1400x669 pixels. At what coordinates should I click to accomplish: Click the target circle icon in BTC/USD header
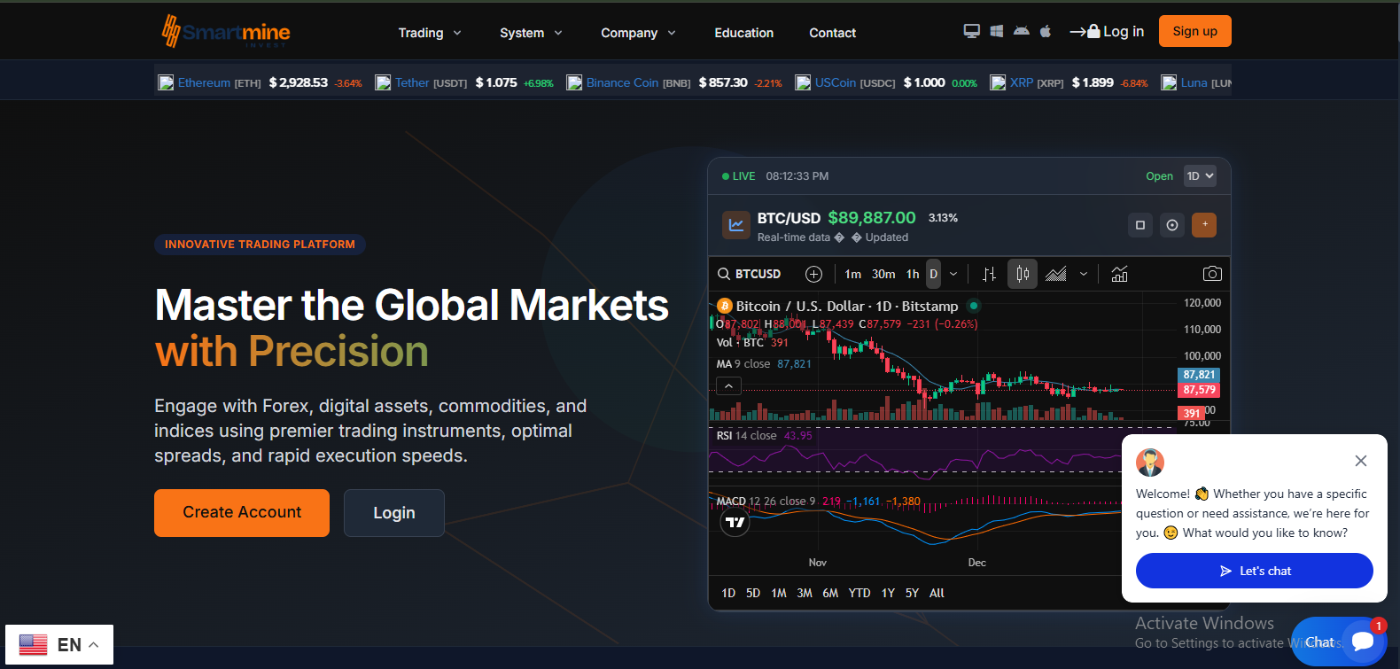[x=1171, y=225]
